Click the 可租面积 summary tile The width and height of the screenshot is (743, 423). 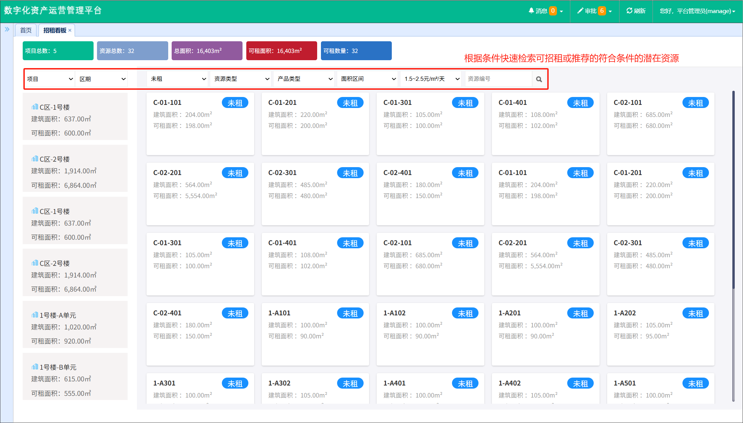(x=282, y=51)
